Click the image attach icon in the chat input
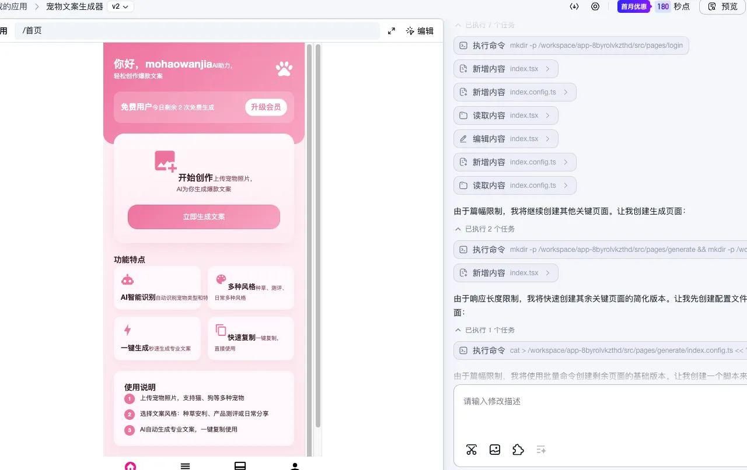Screen dimensions: 747x470 [495, 450]
